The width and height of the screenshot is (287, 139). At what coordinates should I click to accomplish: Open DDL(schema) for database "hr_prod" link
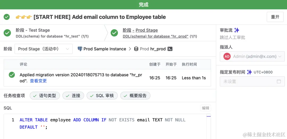[155, 36]
